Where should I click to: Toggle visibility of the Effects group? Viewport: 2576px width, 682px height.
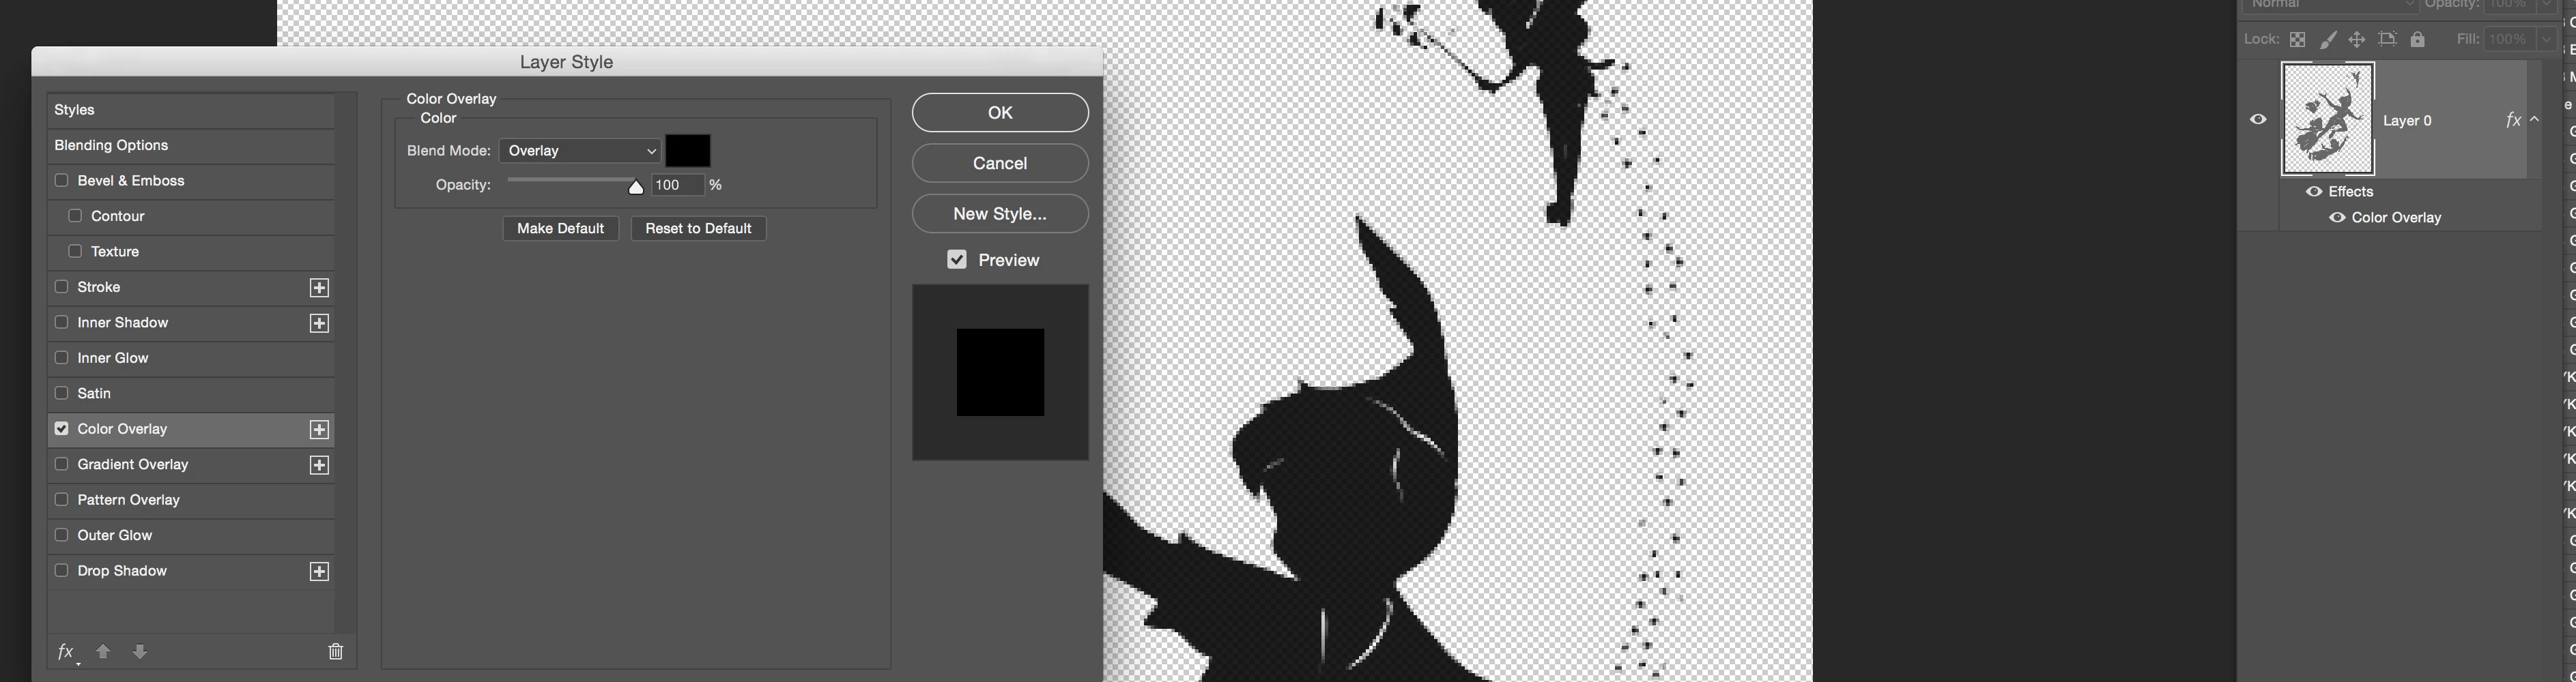(x=2314, y=192)
